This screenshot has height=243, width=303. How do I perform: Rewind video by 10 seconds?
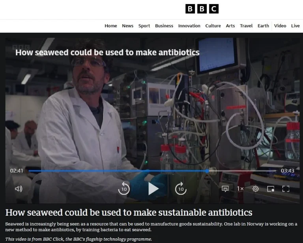[x=124, y=189]
